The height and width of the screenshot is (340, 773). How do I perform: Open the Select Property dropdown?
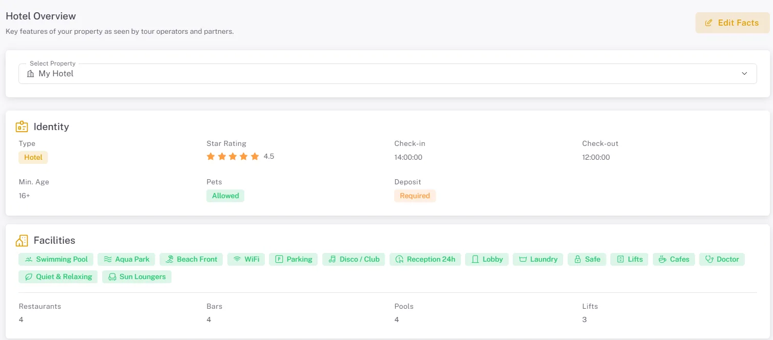tap(388, 74)
